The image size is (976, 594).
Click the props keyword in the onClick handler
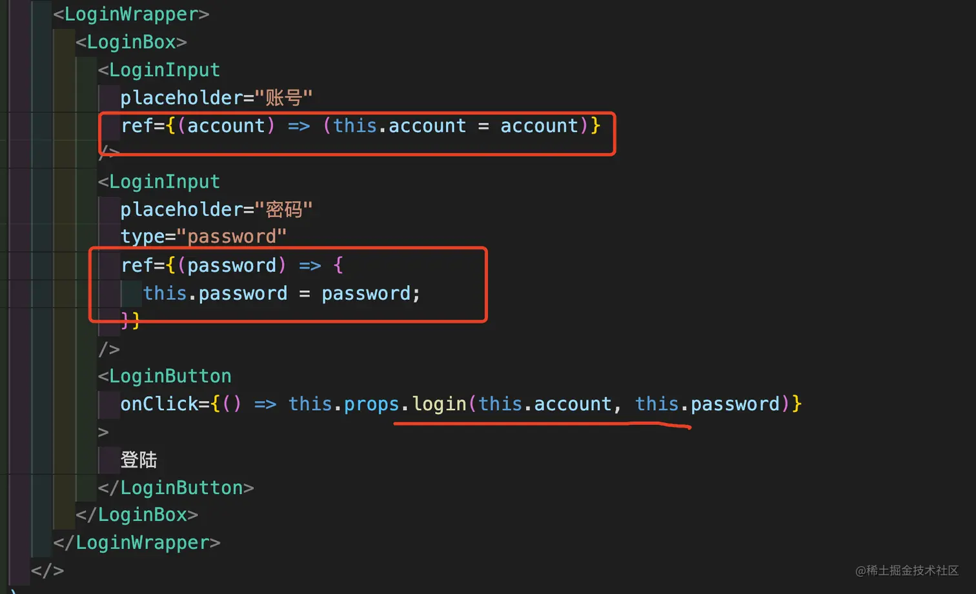click(x=371, y=404)
